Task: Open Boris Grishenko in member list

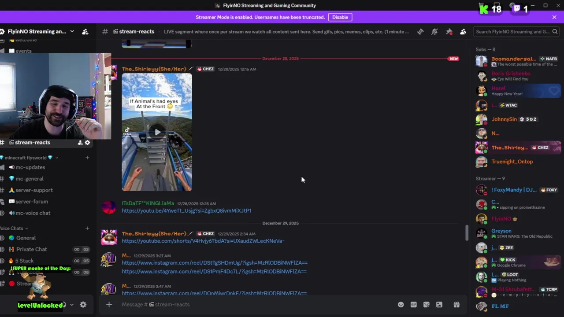Action: pos(518,76)
